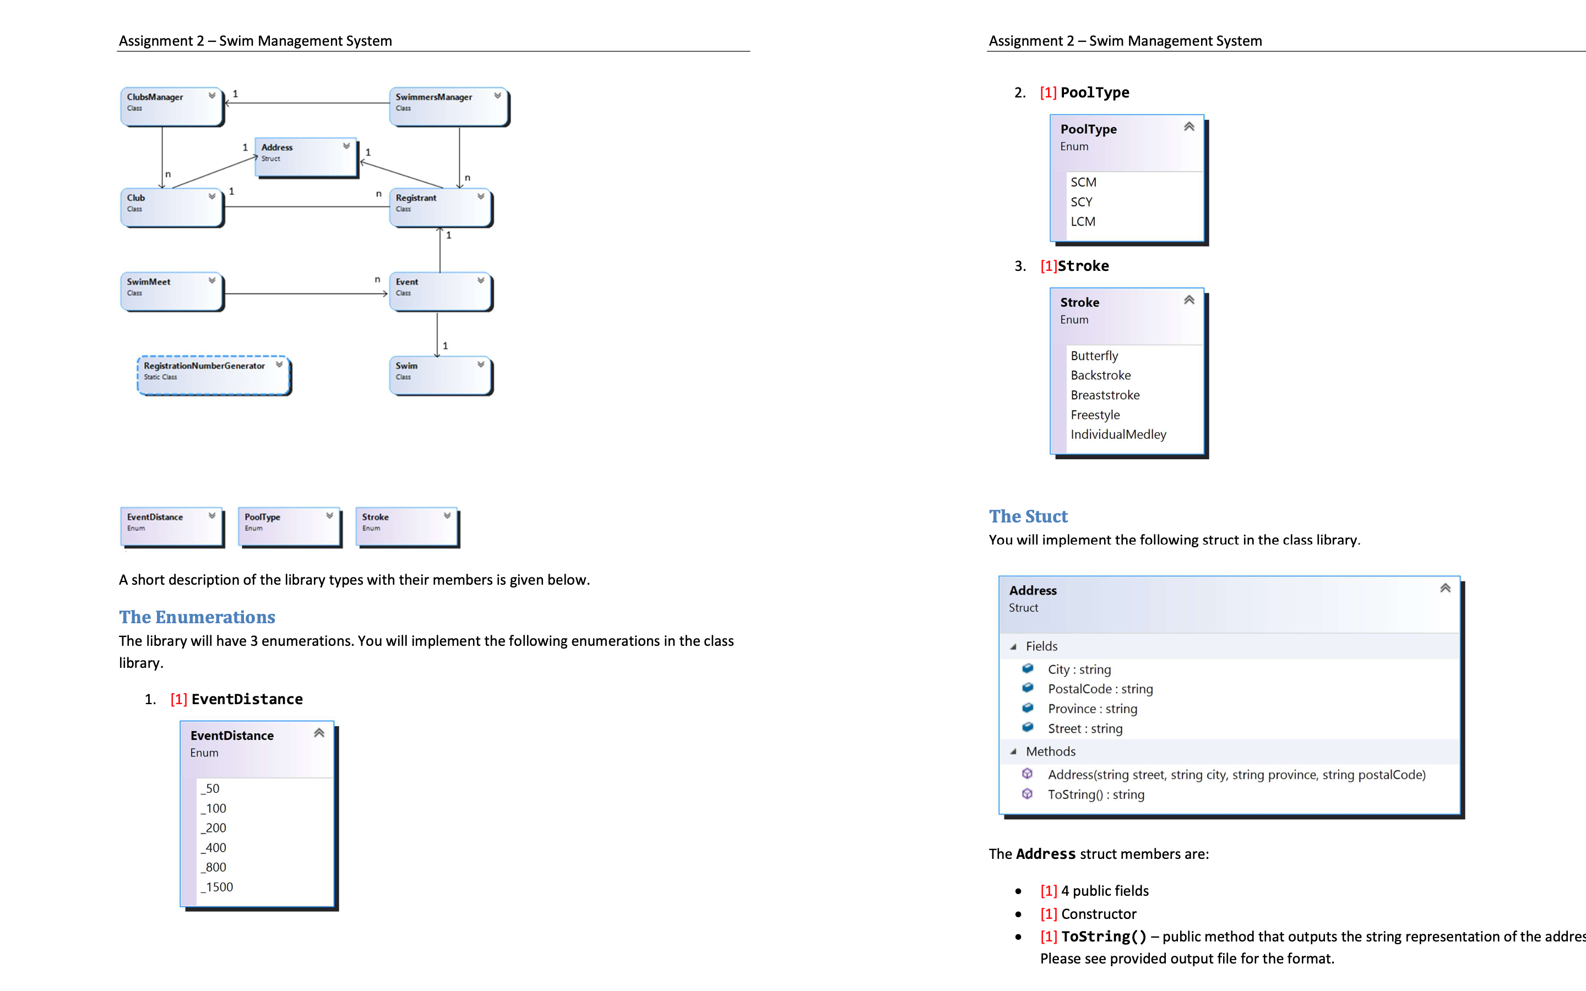Click the 'Street : string' field text
1586x991 pixels.
pyautogui.click(x=1085, y=728)
